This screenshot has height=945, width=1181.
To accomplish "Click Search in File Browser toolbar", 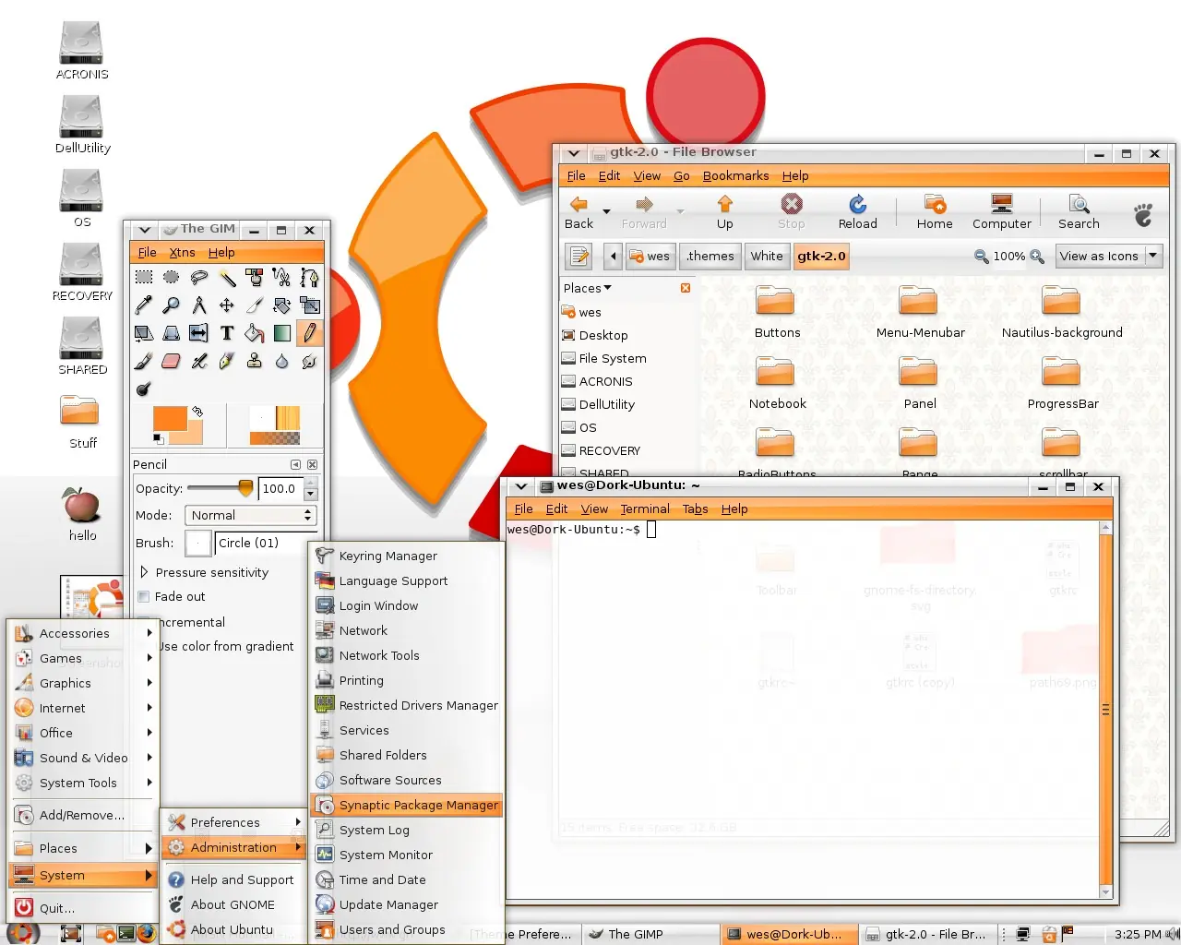I will [x=1079, y=212].
